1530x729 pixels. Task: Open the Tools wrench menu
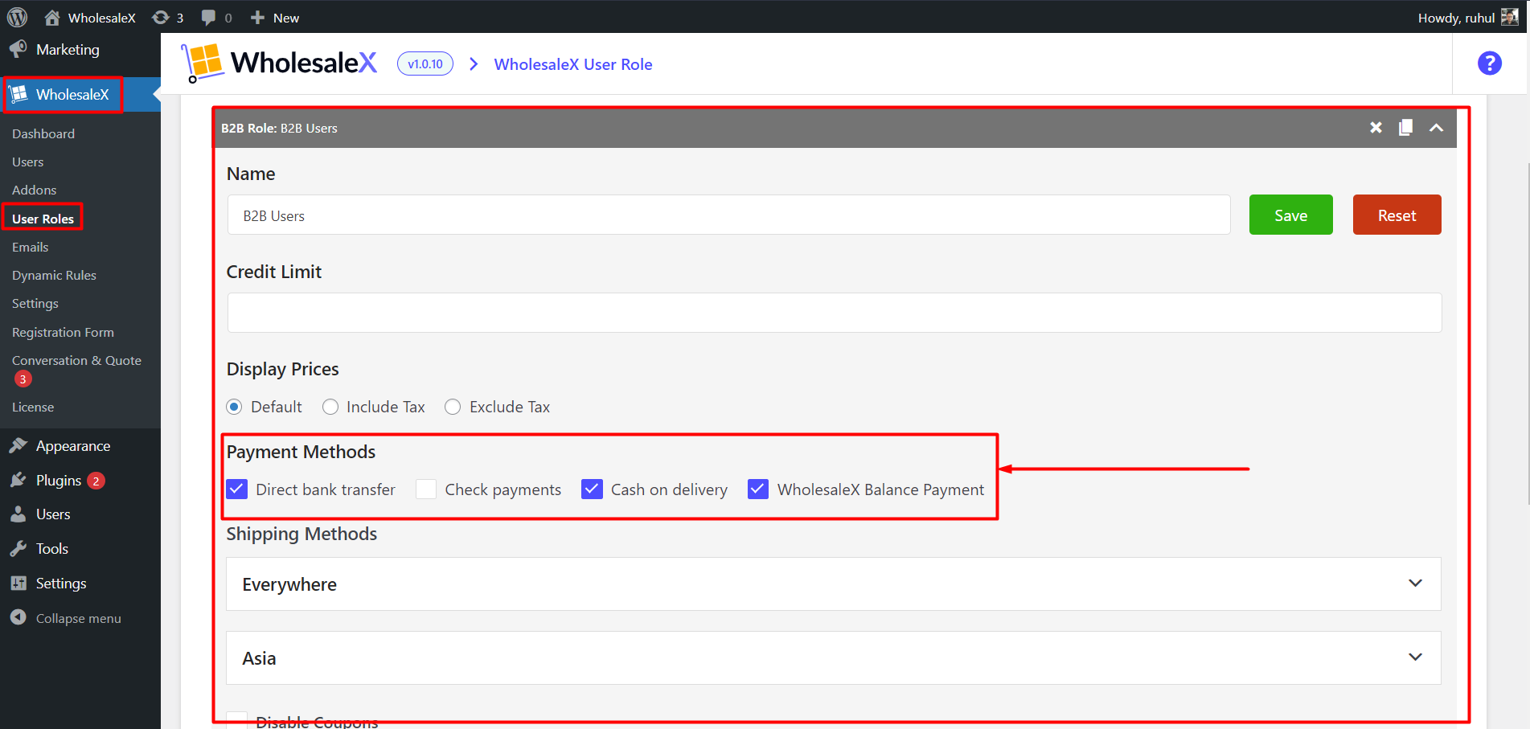(x=39, y=549)
